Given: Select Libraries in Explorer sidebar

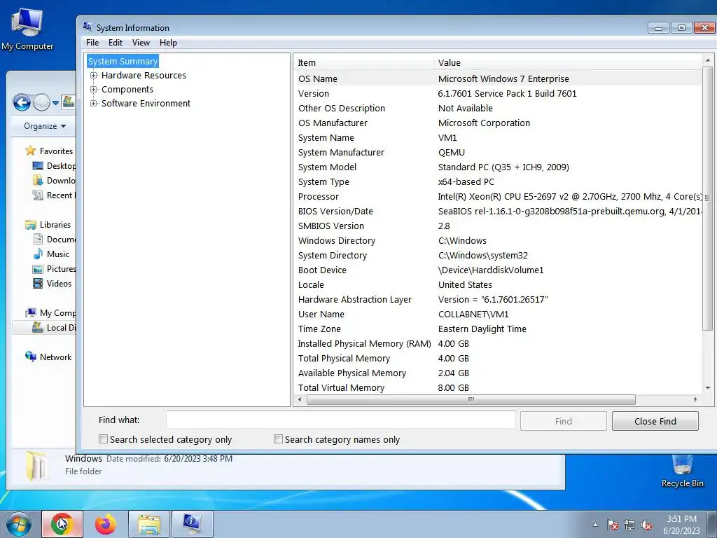Looking at the screenshot, I should tap(48, 225).
